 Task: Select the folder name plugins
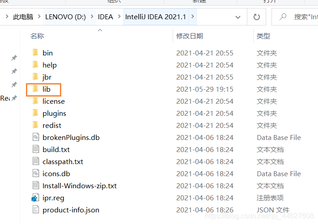[55, 114]
